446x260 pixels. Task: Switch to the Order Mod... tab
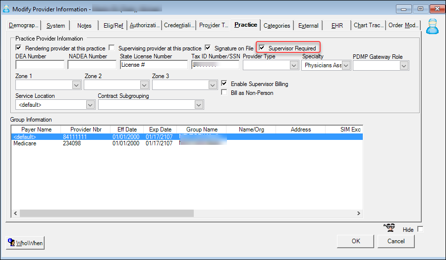coord(403,25)
